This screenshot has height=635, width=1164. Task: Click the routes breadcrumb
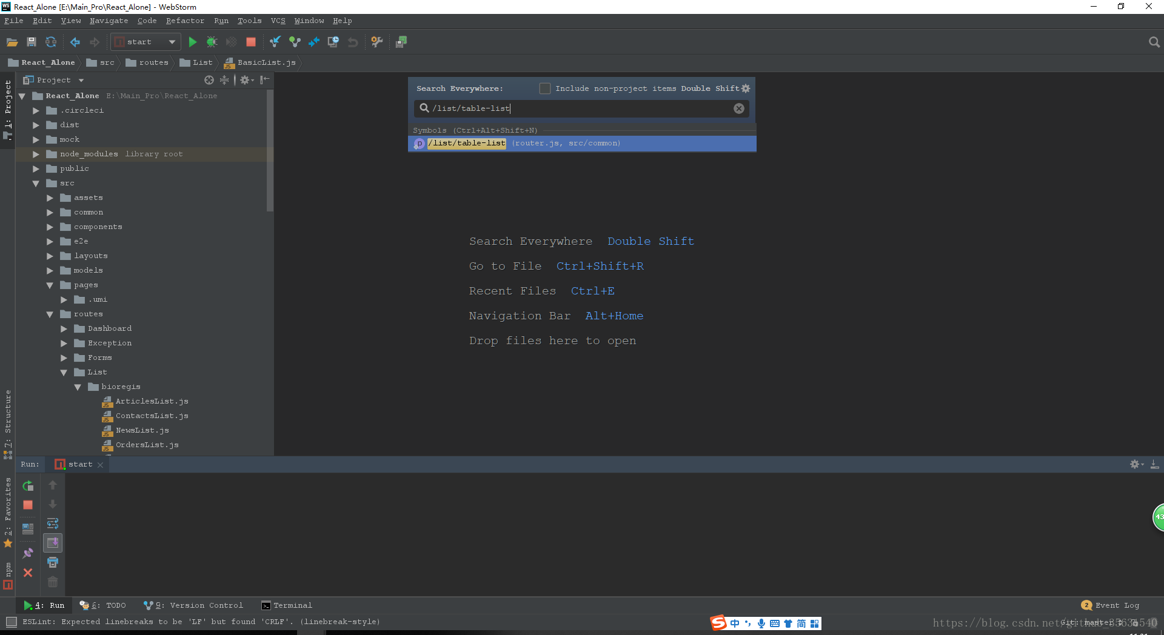(147, 62)
